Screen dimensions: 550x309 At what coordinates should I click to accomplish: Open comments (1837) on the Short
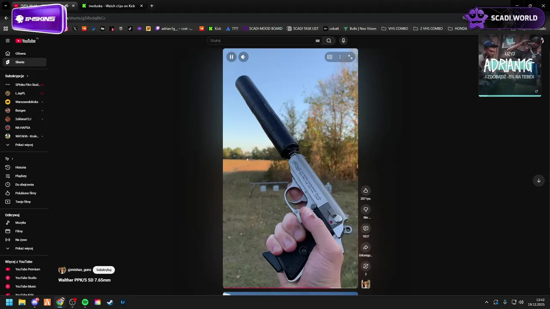pyautogui.click(x=366, y=228)
